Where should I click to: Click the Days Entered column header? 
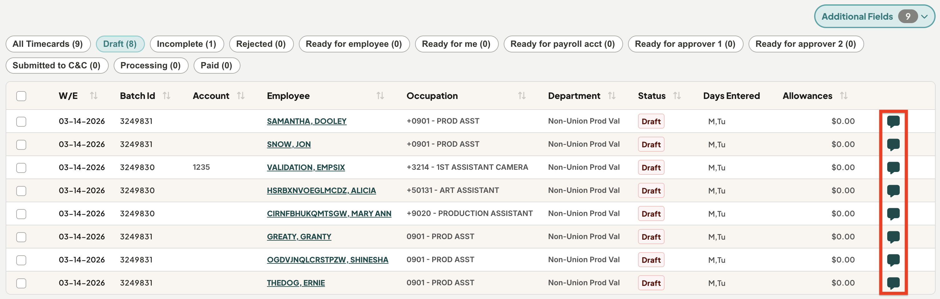(x=731, y=96)
